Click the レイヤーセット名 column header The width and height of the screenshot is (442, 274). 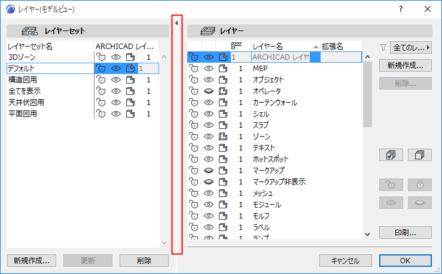(50, 46)
